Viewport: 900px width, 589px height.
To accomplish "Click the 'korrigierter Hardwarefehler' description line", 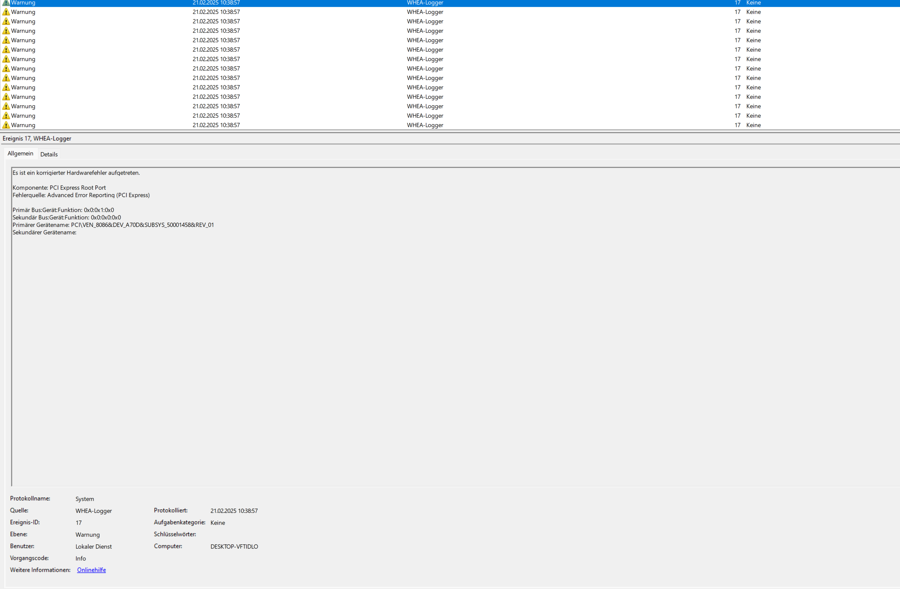I will click(76, 173).
